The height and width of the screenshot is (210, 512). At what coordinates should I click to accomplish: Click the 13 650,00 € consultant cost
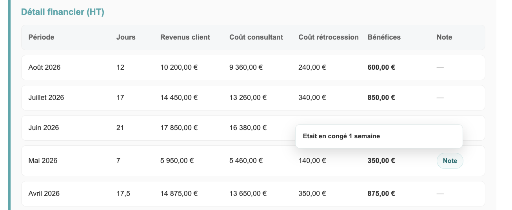click(248, 194)
